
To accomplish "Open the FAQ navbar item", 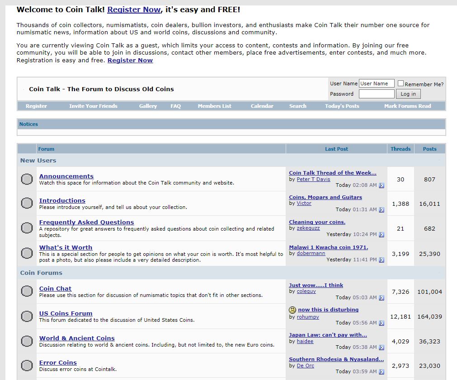I will [x=175, y=106].
